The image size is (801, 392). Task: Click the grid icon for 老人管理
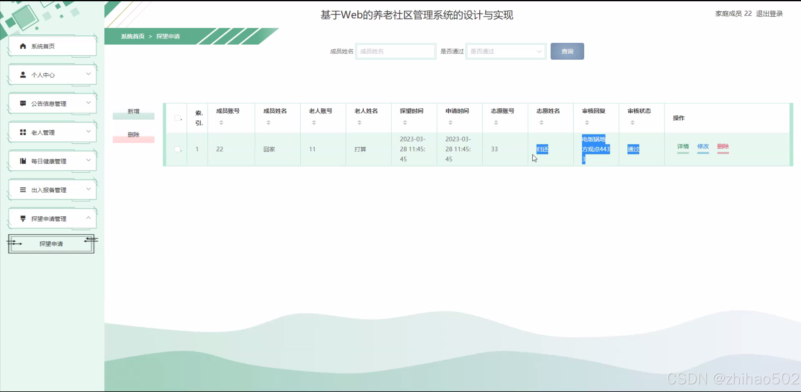[23, 132]
